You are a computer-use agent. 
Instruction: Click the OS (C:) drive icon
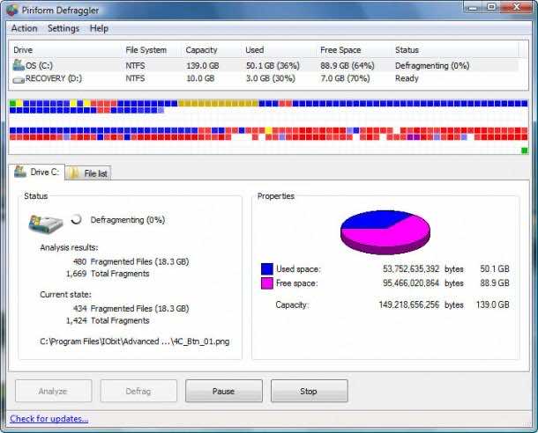coord(19,65)
